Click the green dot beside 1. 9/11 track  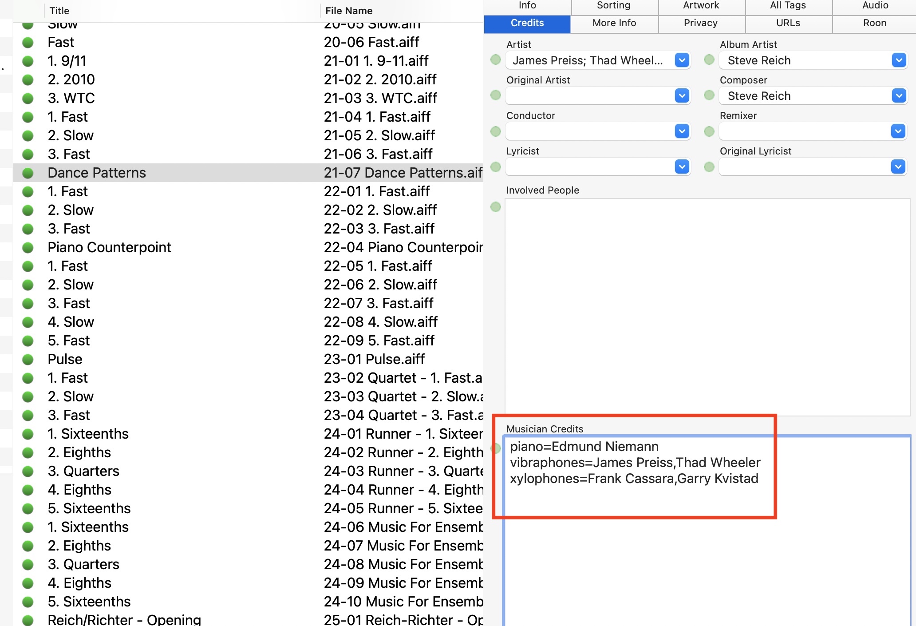(28, 61)
